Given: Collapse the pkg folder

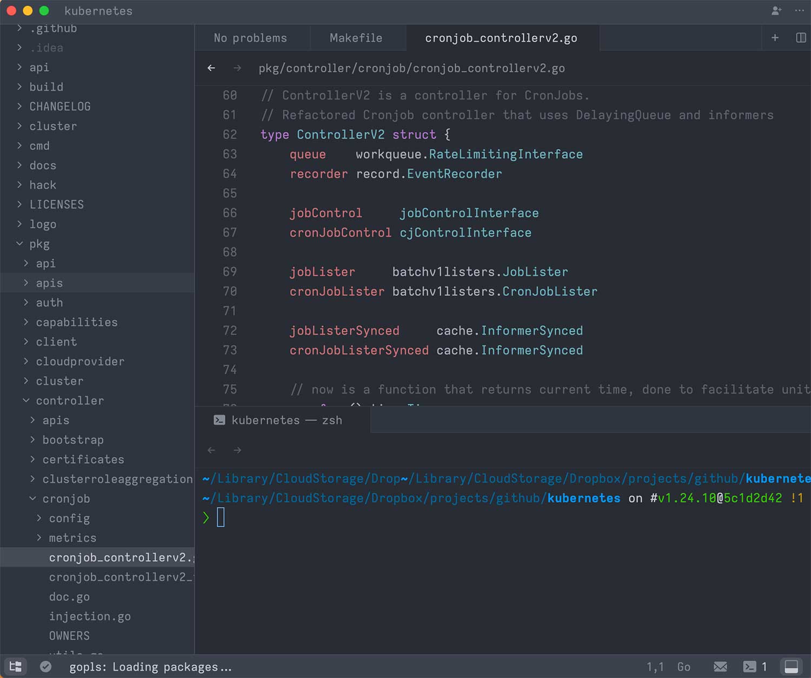Looking at the screenshot, I should pos(97,243).
